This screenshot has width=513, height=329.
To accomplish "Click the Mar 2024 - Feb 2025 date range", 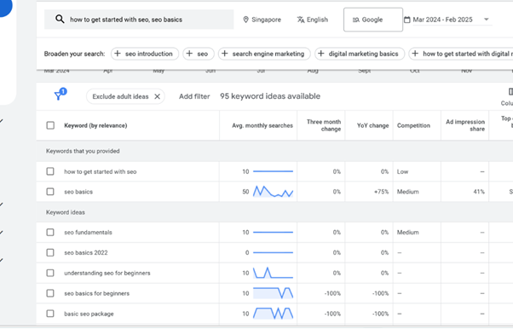I will click(x=442, y=20).
